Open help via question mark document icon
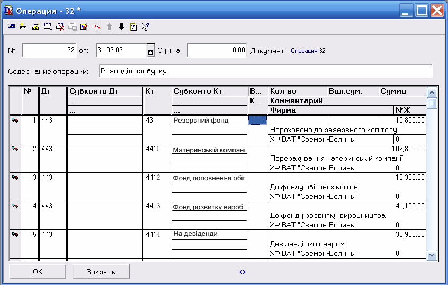This screenshot has width=448, height=285. coord(133,26)
